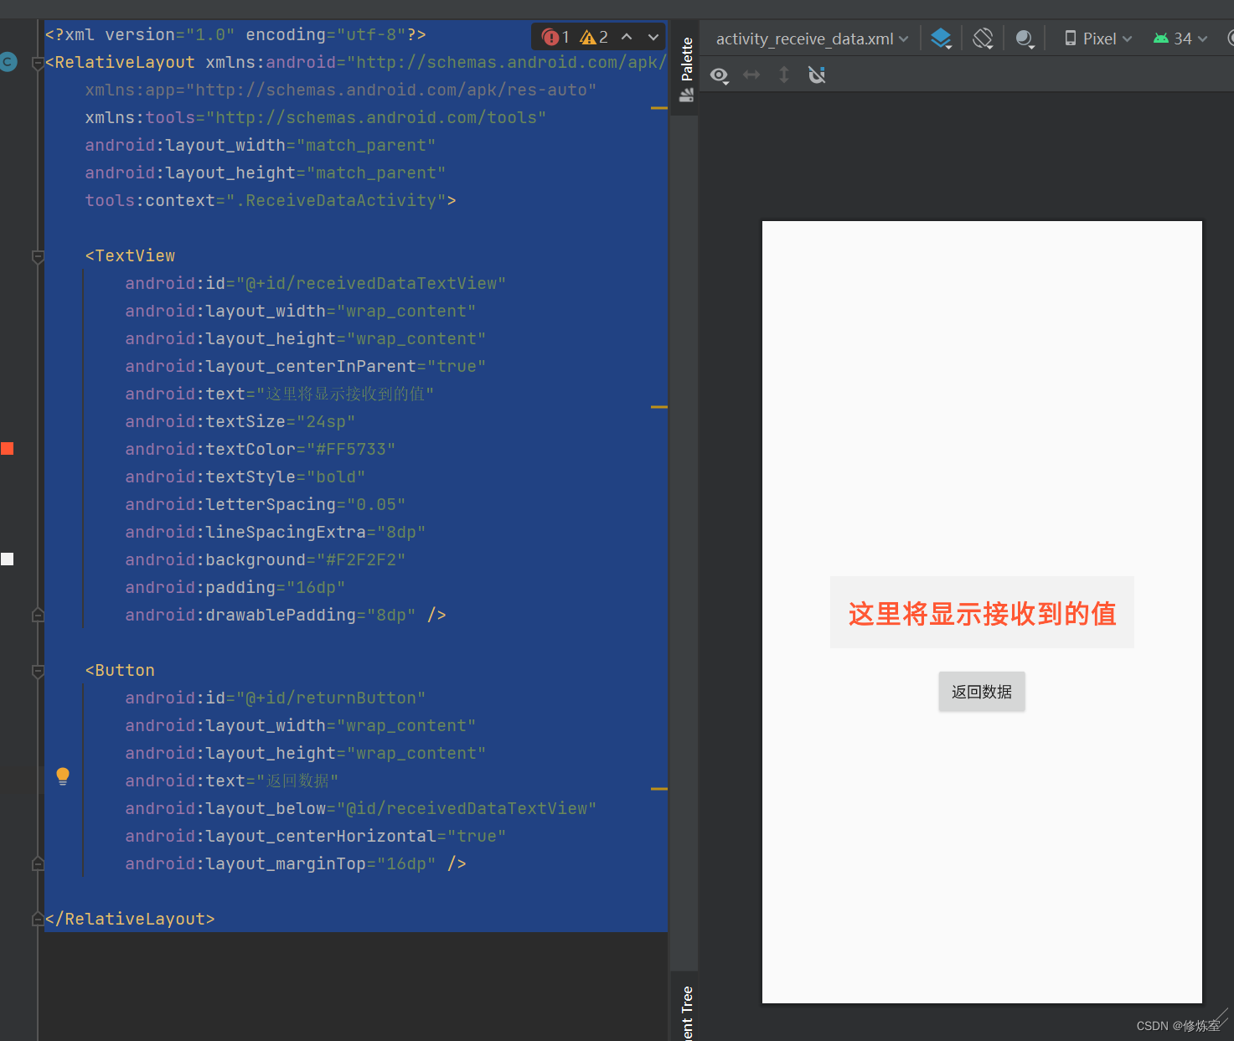Open the API 34 version dropdown

[1180, 39]
